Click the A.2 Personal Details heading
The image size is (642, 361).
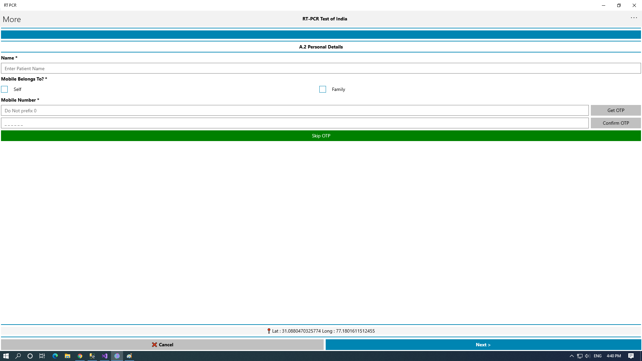pos(321,47)
